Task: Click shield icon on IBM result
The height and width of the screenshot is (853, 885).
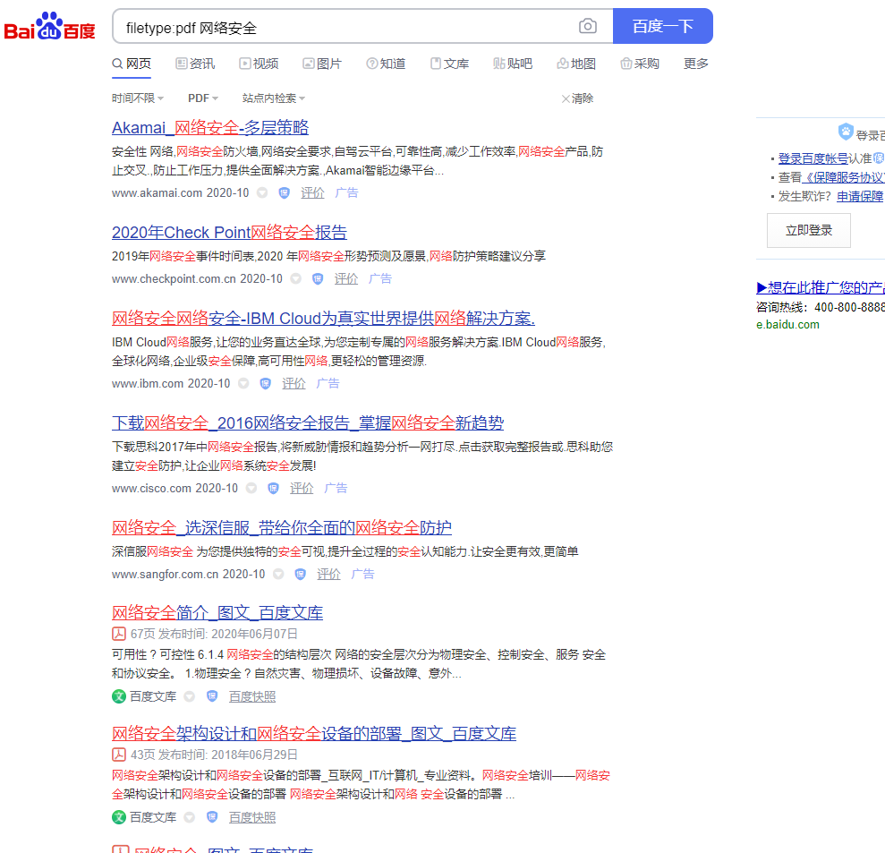Action: pyautogui.click(x=265, y=383)
